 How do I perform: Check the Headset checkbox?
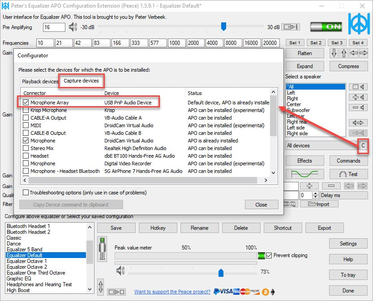pos(26,155)
